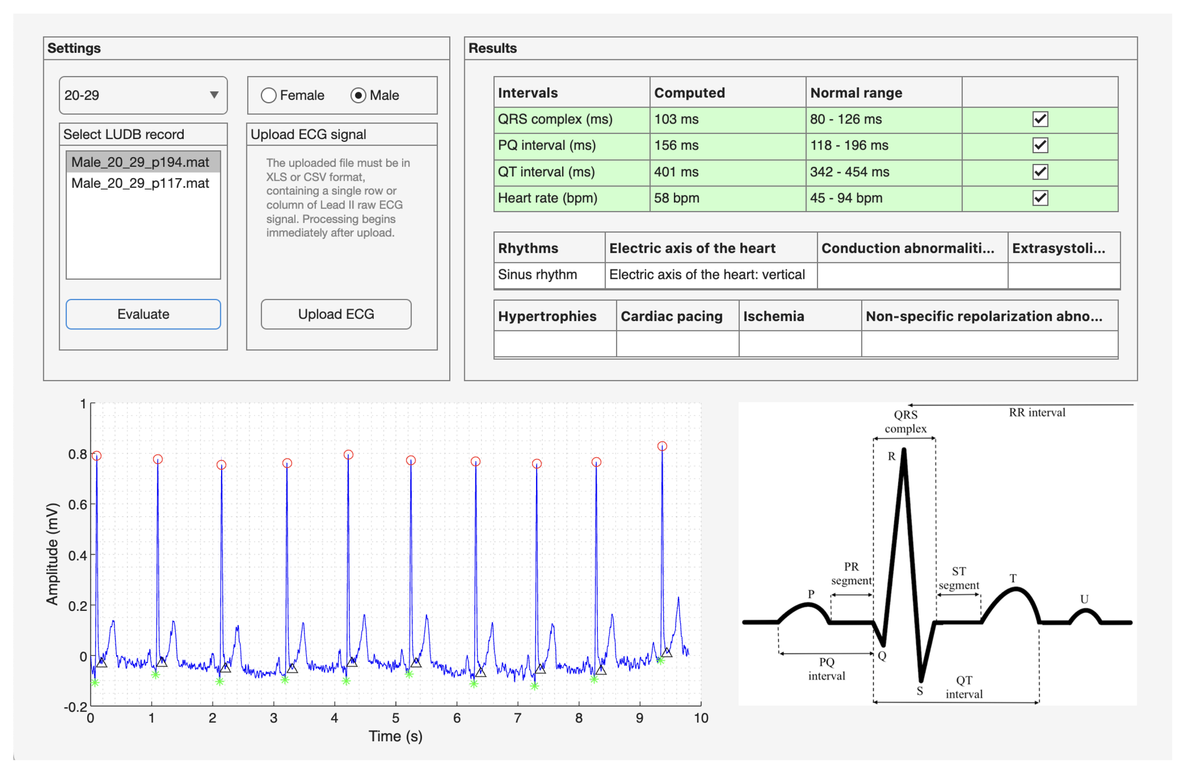Click the last black triangle marker on plot

tap(667, 653)
